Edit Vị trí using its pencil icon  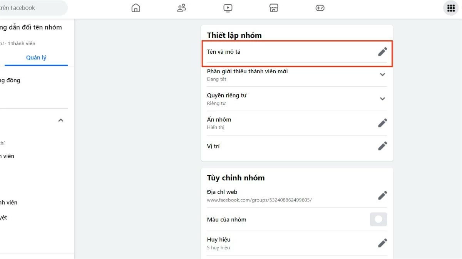[382, 146]
